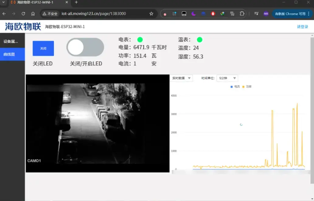Image resolution: width=314 pixels, height=201 pixels.
Task: Toggle the 关闭/开启LED switch
Action: tap(85, 47)
